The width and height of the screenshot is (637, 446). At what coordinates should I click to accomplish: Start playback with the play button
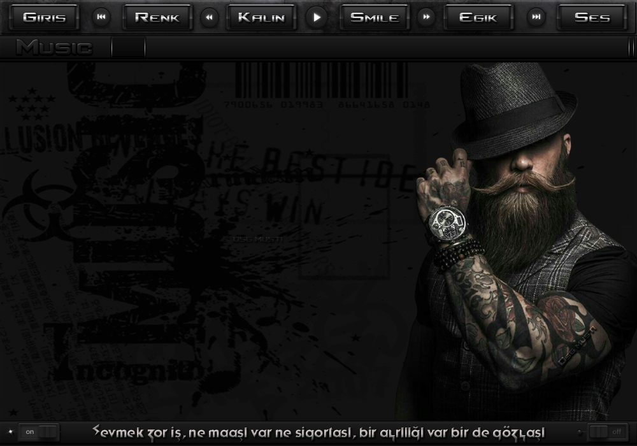pyautogui.click(x=317, y=17)
